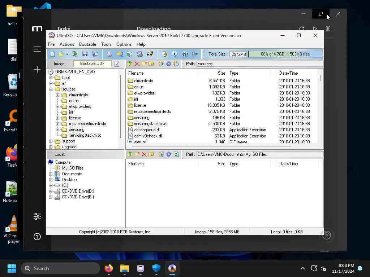370x277 pixels.
Task: Open Firefox from the taskbar
Action: coord(108,268)
